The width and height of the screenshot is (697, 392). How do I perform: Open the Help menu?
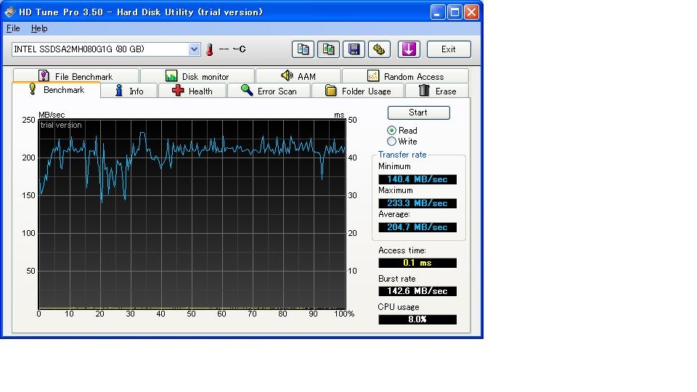coord(39,28)
